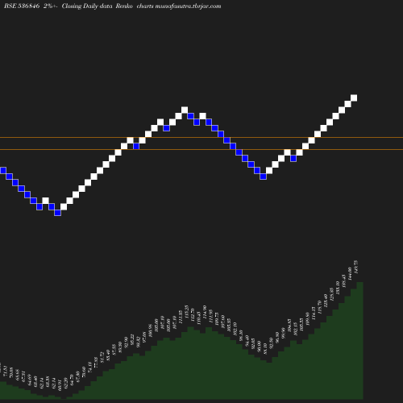Screen dimensions: 403x403
Task: Select the lowest blue Renko brick
Action: (57, 213)
